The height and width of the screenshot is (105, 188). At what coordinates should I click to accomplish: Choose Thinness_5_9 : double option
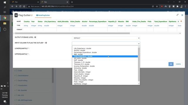coord(105,64)
